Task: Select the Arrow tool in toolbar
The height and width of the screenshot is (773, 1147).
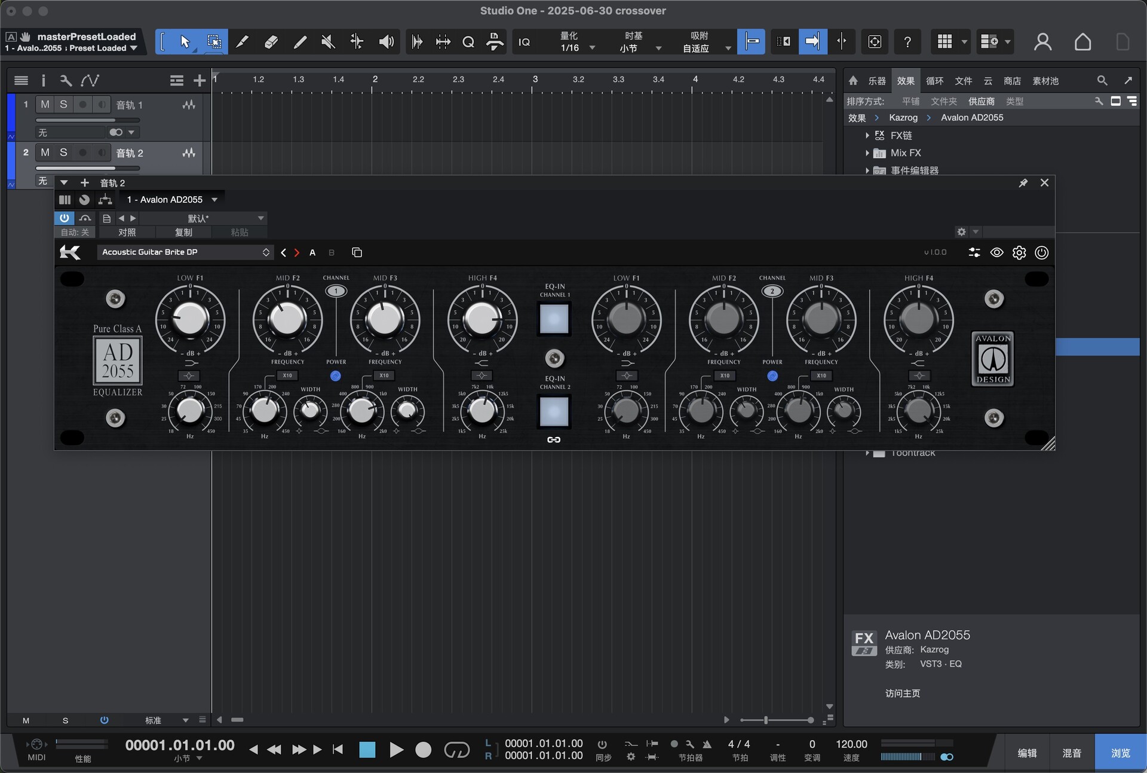Action: tap(185, 41)
